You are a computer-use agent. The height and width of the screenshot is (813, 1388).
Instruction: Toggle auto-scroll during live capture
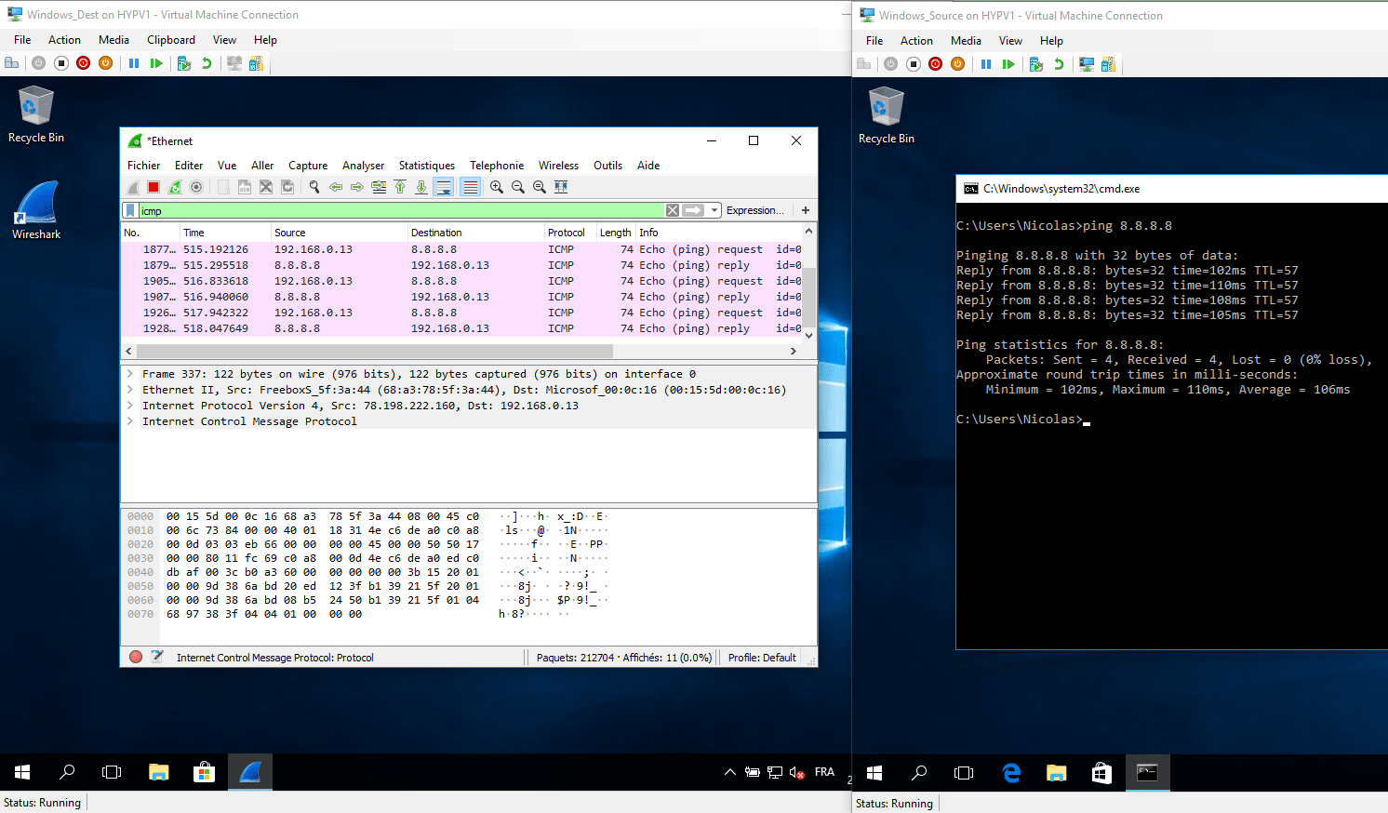[444, 187]
